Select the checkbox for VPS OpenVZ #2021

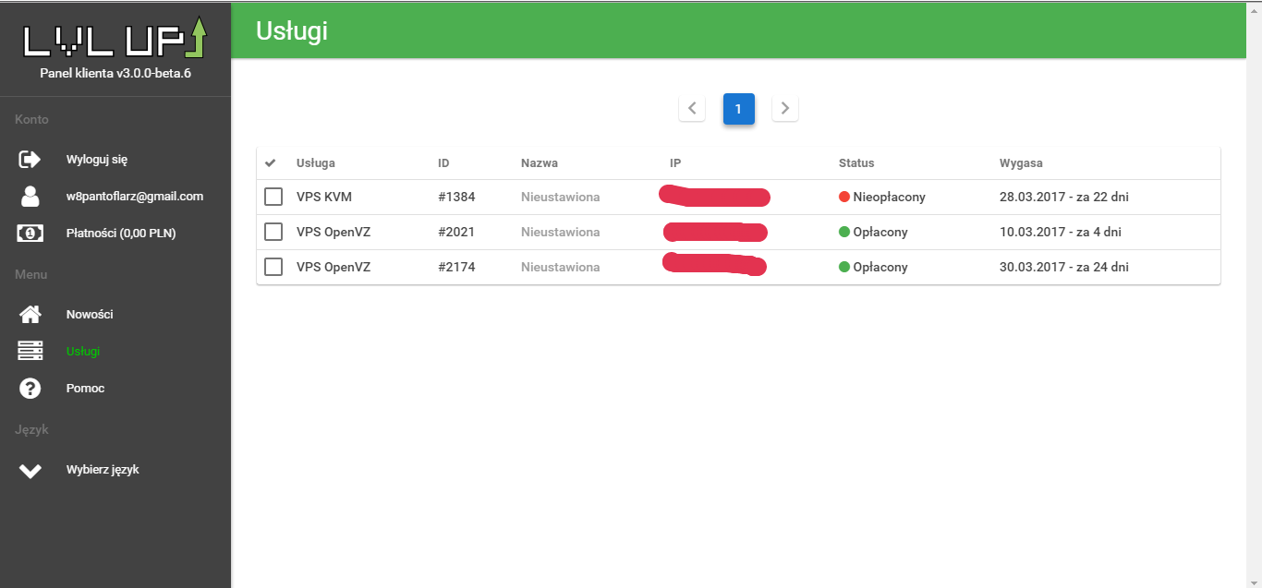(x=273, y=232)
